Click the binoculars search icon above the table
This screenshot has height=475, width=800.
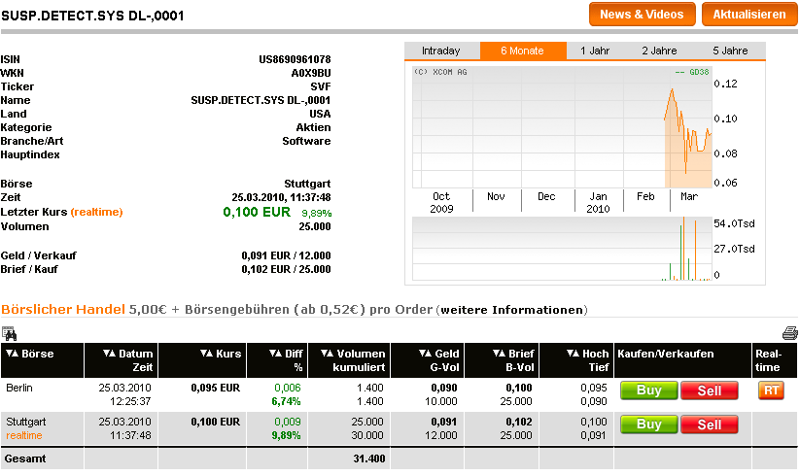point(9,334)
